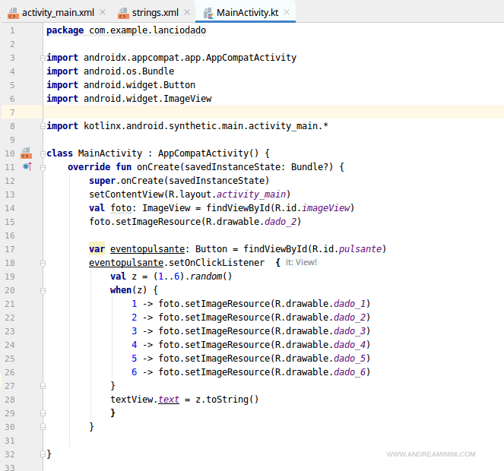Screen dimensions: 504x471
Task: Click 'dado_2' drawable on line 15
Action: (280, 222)
